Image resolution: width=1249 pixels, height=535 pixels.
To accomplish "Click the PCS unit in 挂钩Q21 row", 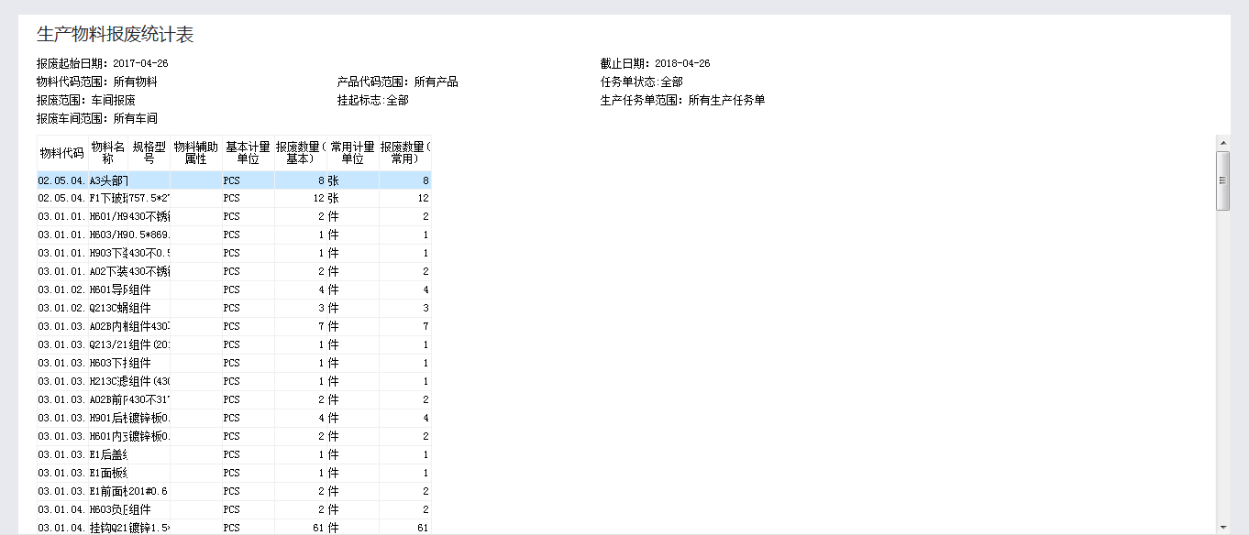I will tap(249, 528).
